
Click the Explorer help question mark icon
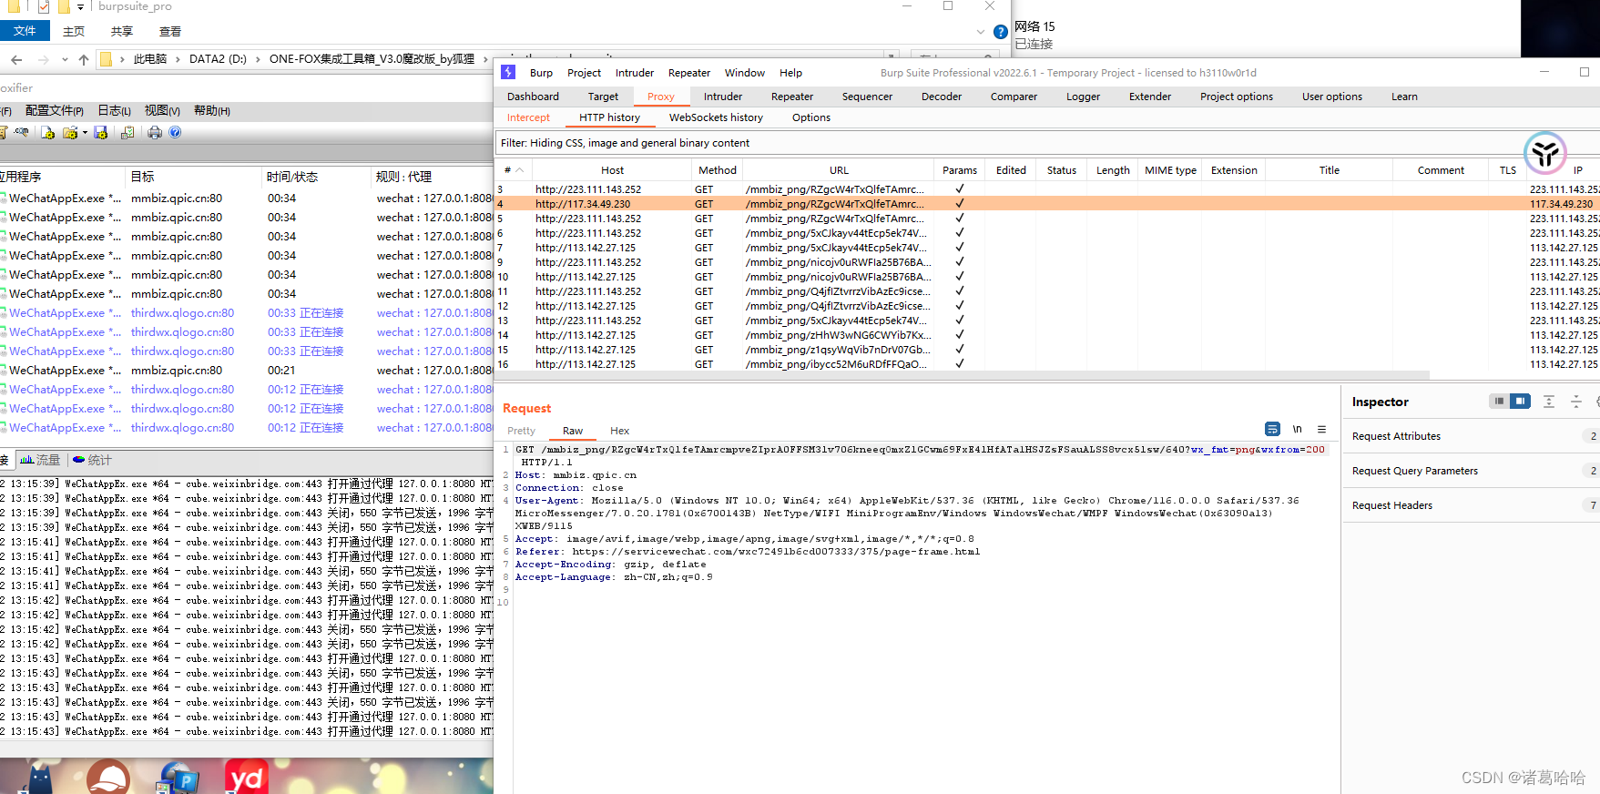click(x=1000, y=32)
